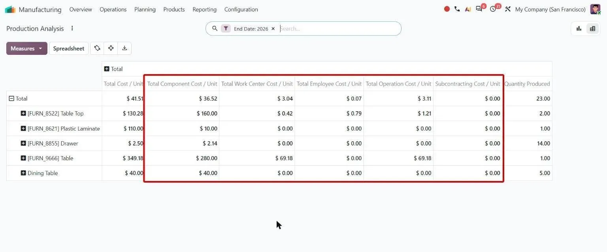Click the 5.00 Dining Table quantity cell
The height and width of the screenshot is (252, 607).
[527, 173]
